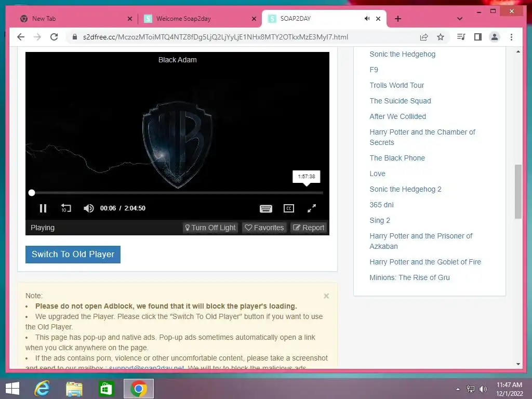
Task: Click the page vertical scrollbar thumb
Action: pyautogui.click(x=518, y=192)
